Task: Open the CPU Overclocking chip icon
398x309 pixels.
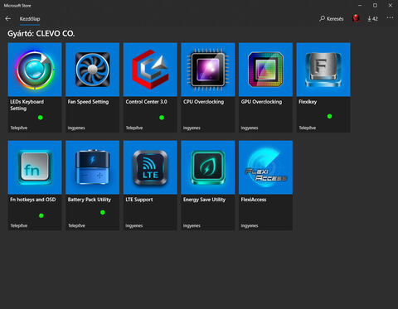Action: [208, 70]
